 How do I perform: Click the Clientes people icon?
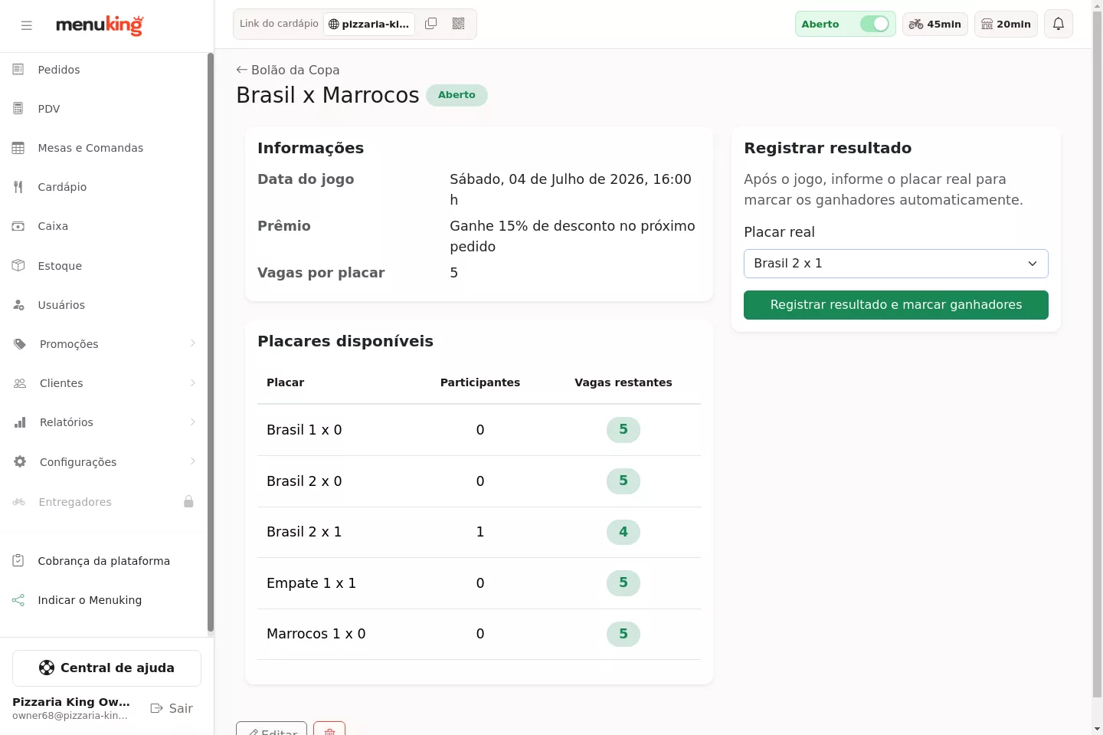(20, 383)
